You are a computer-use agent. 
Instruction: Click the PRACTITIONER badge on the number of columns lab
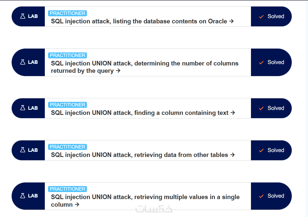[x=67, y=55]
